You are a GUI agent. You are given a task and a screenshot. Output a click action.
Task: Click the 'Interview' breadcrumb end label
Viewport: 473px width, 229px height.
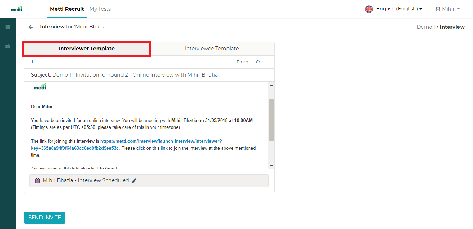click(x=452, y=27)
